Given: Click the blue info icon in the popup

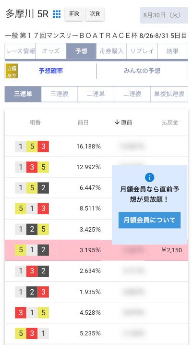Looking at the screenshot, I should click(x=149, y=177).
